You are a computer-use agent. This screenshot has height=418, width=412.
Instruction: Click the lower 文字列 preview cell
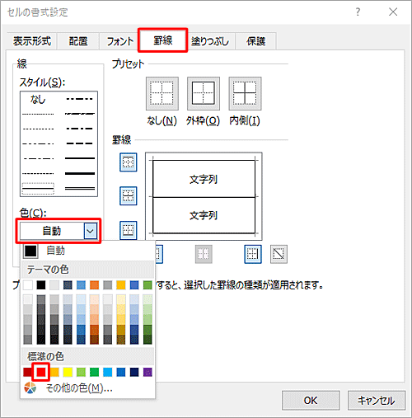204,215
